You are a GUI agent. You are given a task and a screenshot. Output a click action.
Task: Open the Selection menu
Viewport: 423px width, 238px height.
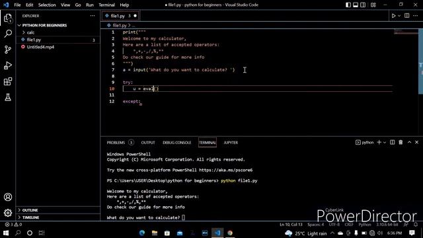[x=47, y=5]
